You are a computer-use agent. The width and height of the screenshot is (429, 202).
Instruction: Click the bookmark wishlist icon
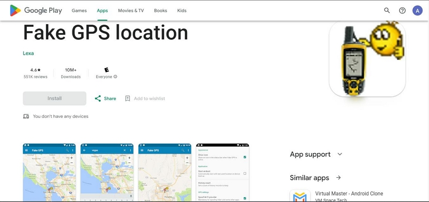coord(128,99)
